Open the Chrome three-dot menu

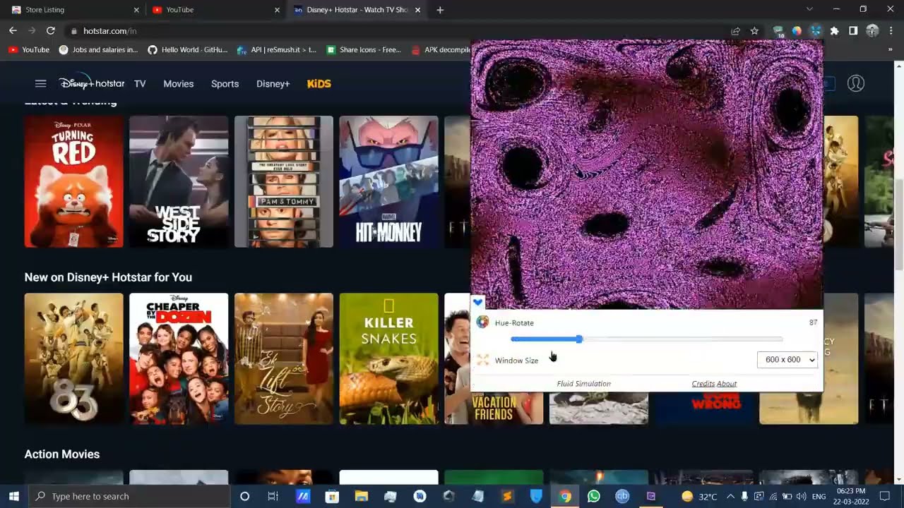pos(891,31)
